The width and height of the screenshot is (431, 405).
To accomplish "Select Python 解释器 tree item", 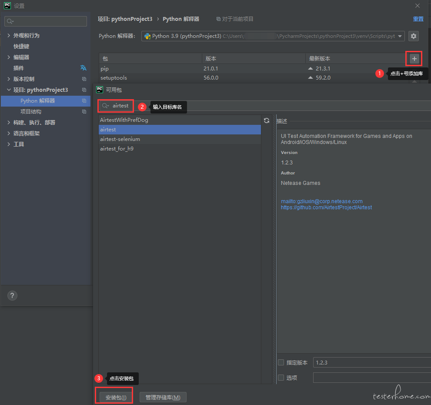I will pos(46,101).
